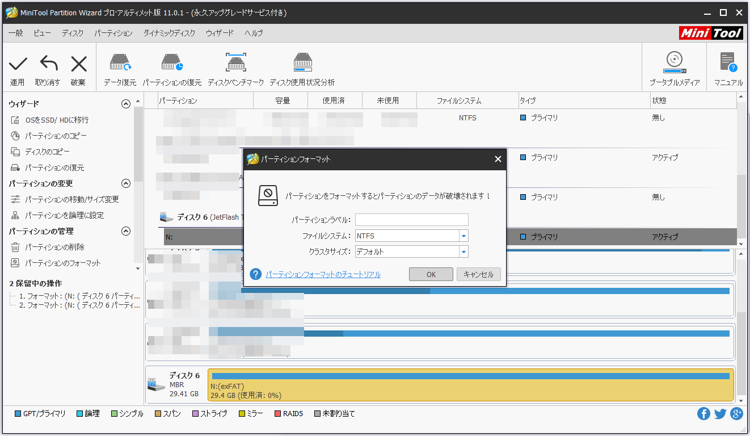Click the 未割り当て legend swatch
Image resolution: width=750 pixels, height=436 pixels.
pyautogui.click(x=318, y=414)
